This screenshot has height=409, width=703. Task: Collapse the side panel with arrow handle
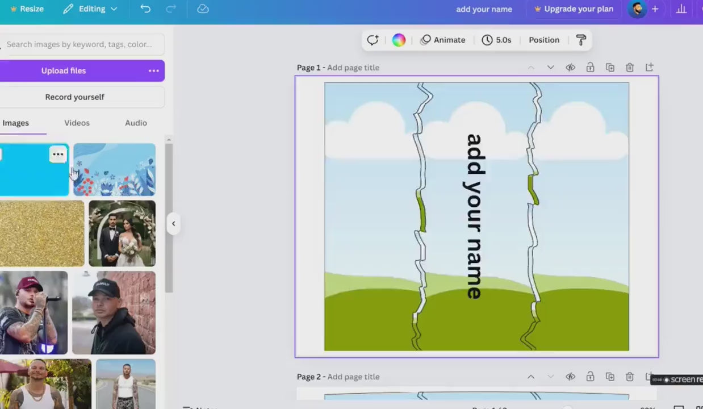173,223
